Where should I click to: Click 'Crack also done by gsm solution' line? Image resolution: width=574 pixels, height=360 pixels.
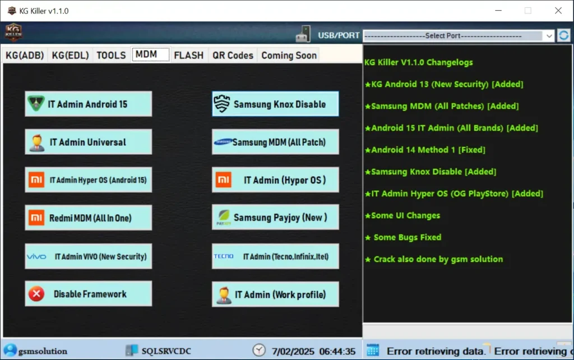tap(434, 259)
